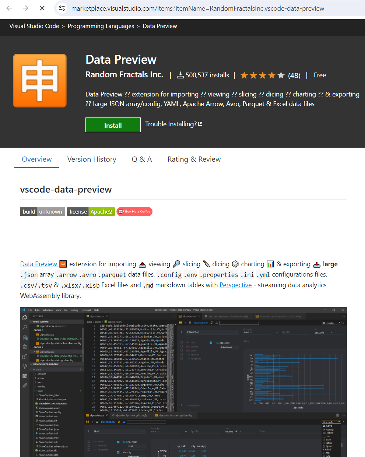The height and width of the screenshot is (457, 365).
Task: Click the Data Preview icon after the README link
Action: point(63,264)
